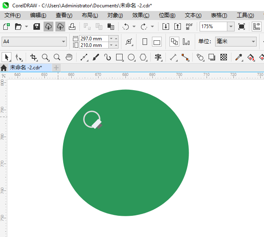Select the Crop tool
Viewport: 264px width, 237px height.
[33, 58]
